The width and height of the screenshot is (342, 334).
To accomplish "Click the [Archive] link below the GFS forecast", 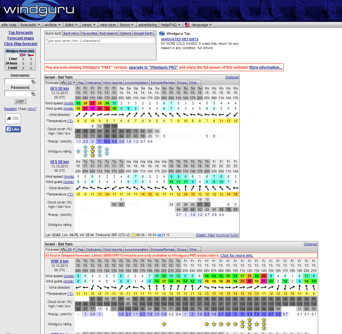I will pos(223,235).
